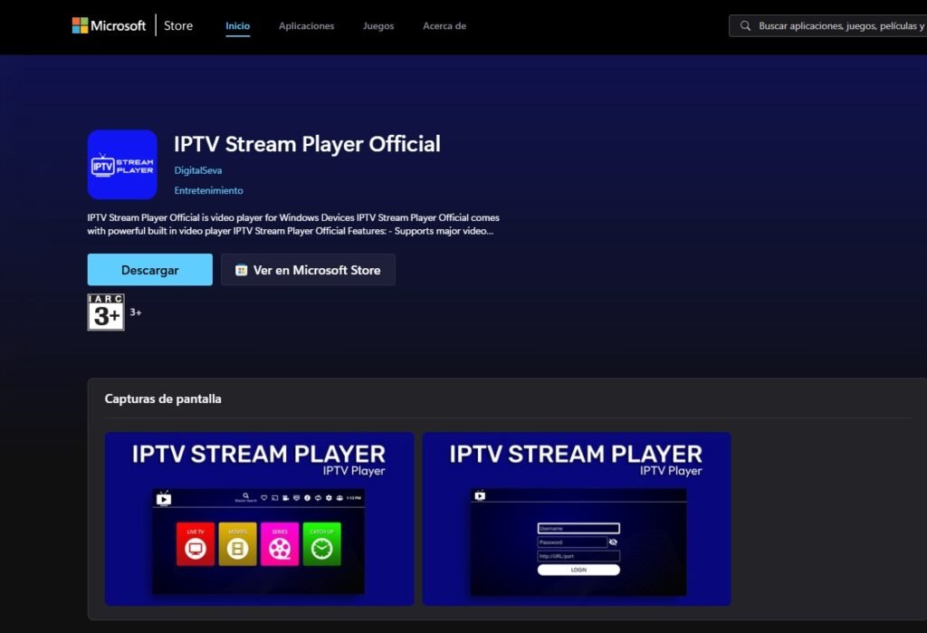Open the DigitalSeva publisher link
Viewport: 927px width, 633px height.
197,170
